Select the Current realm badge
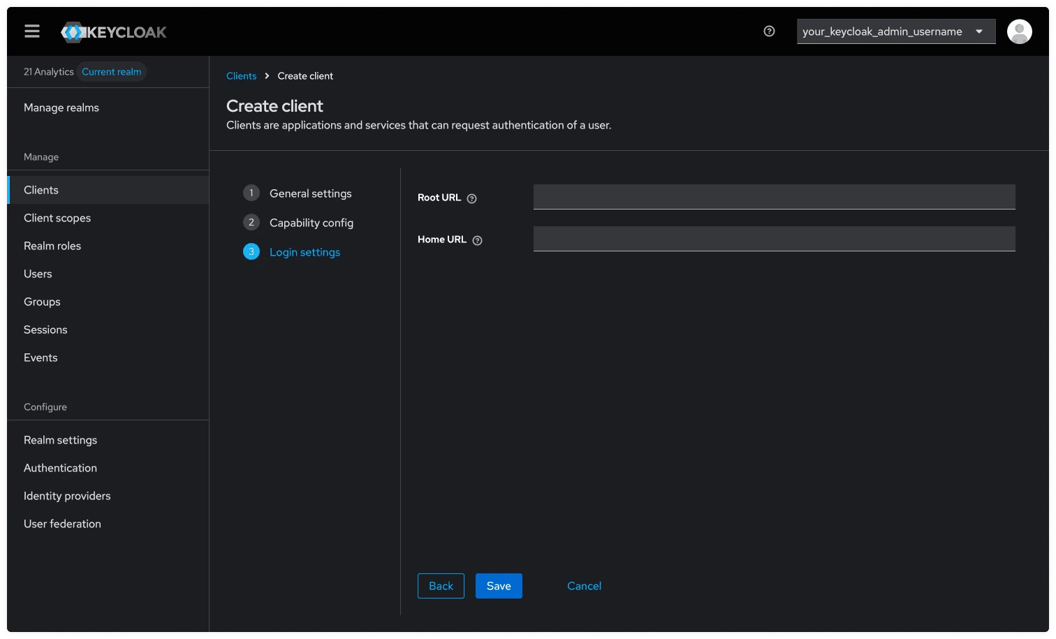The width and height of the screenshot is (1056, 639). [111, 71]
